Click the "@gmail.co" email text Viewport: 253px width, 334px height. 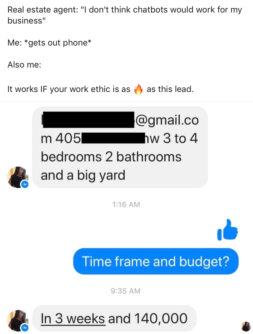(x=167, y=120)
